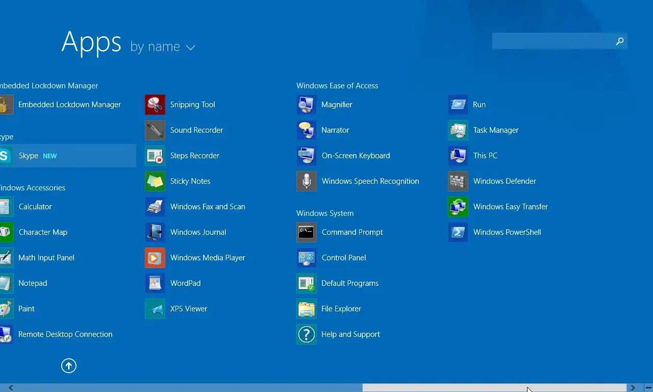Open the Control Panel icon
This screenshot has width=653, height=392.
(307, 258)
